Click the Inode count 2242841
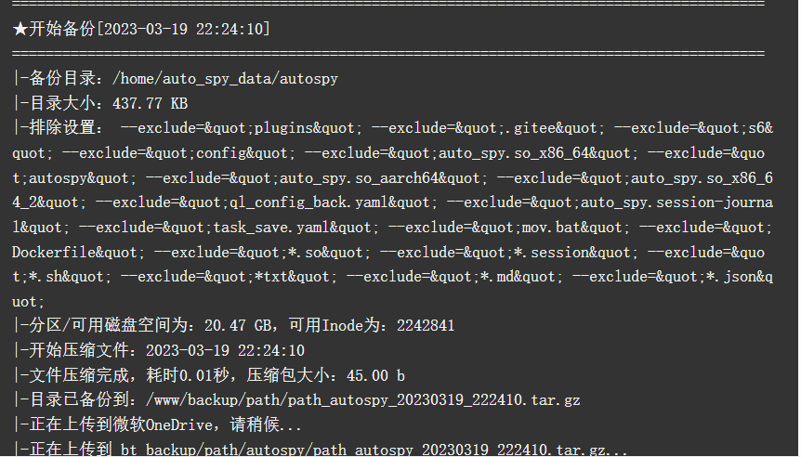801x457 pixels. [426, 325]
